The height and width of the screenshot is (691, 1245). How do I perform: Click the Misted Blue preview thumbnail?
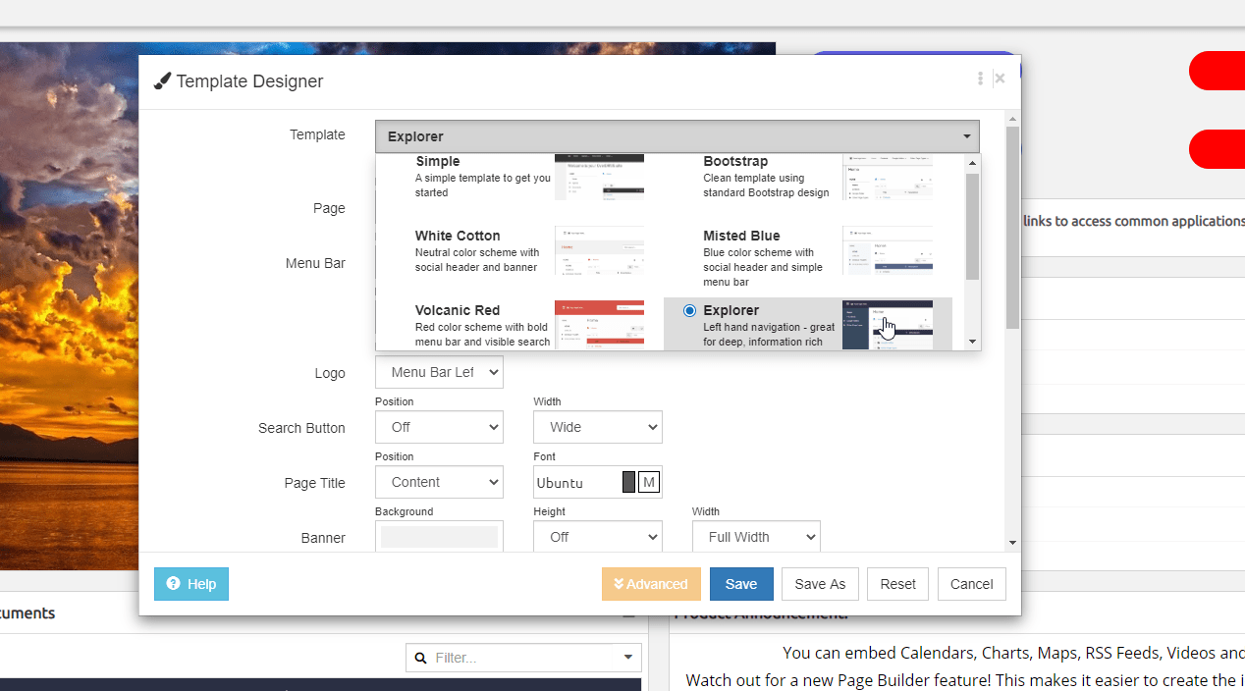[888, 250]
